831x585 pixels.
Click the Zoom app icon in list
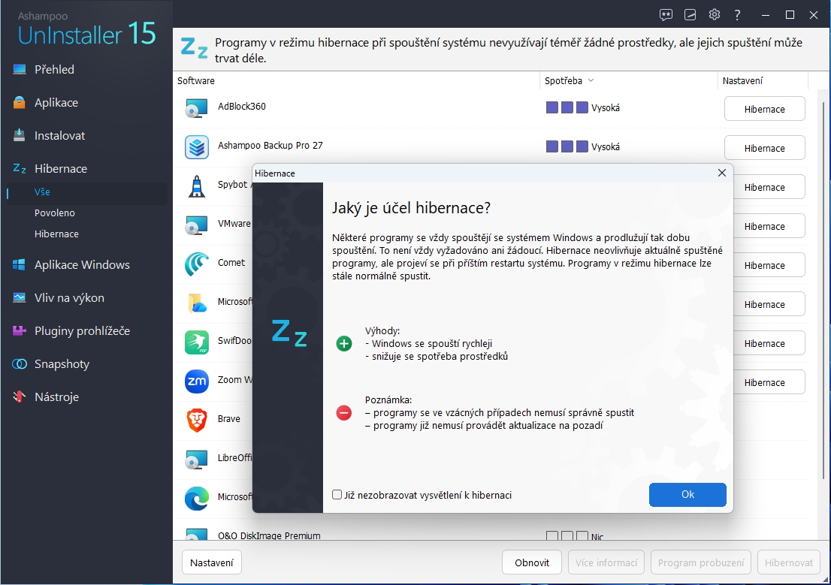coord(197,381)
